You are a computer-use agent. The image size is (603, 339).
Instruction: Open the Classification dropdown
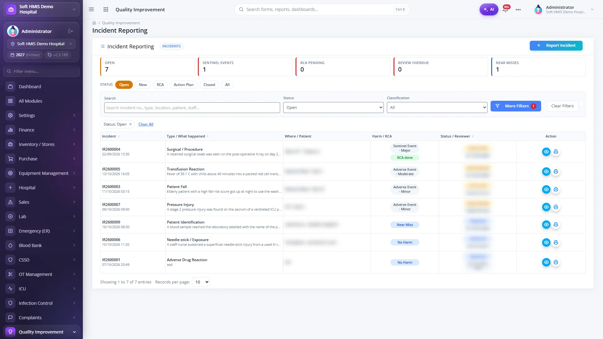click(437, 107)
